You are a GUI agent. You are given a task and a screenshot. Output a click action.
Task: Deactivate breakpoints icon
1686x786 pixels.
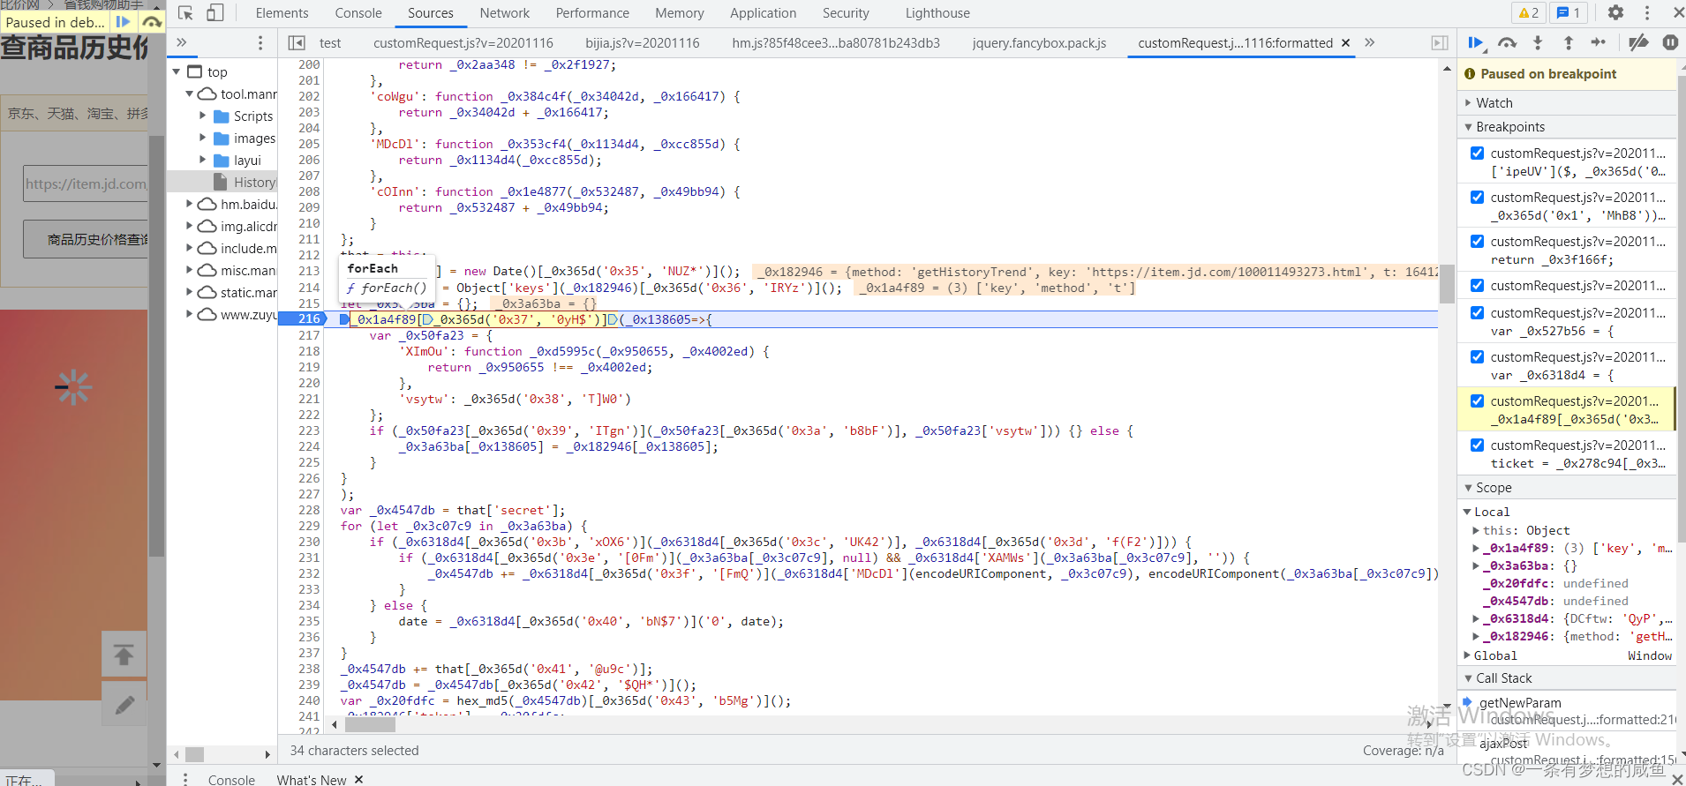coord(1638,42)
